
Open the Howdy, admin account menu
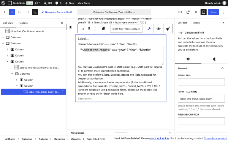click(x=215, y=3)
